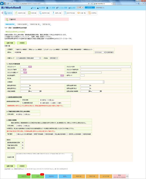The width and height of the screenshot is (146, 179).
Task: Click the top 起案・申請 button
Action: click(10, 43)
